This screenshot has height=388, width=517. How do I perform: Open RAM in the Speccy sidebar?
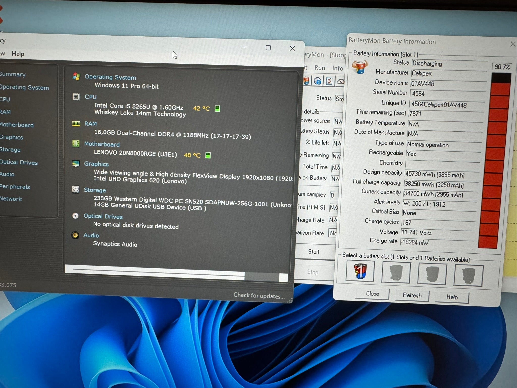tap(5, 112)
